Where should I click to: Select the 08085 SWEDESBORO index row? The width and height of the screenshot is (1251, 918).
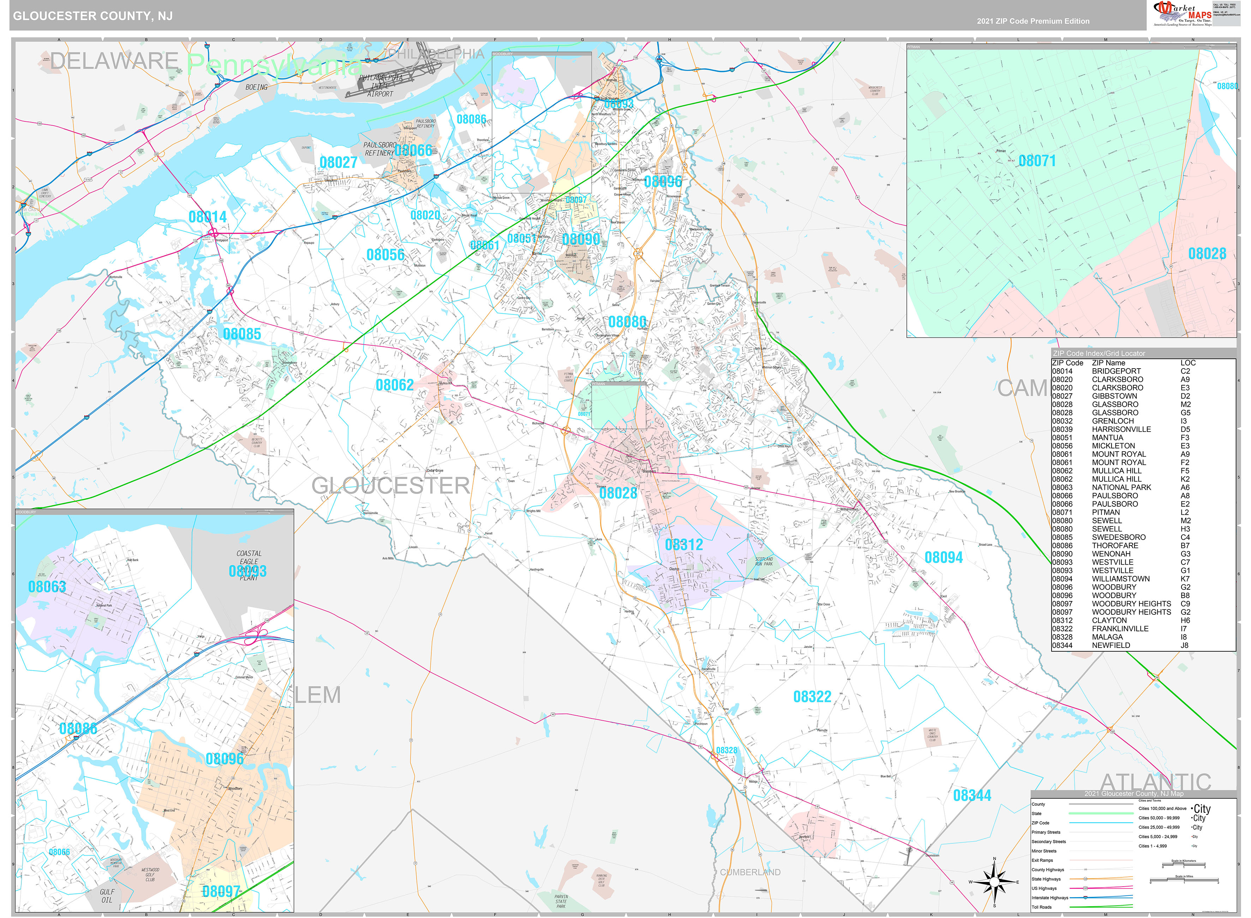[1143, 537]
